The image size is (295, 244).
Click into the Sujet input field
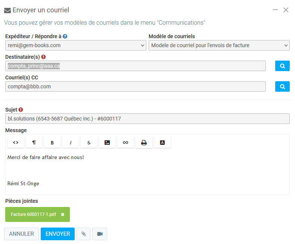147,119
